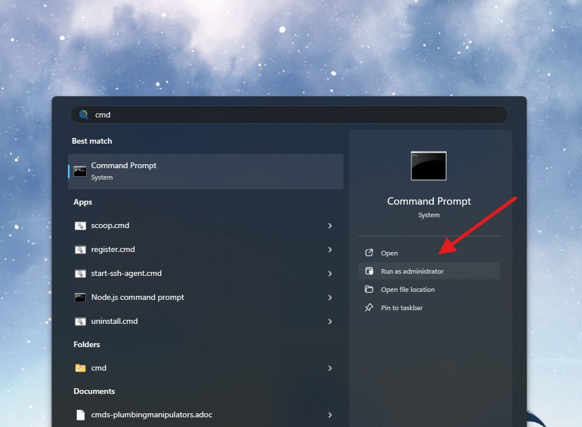This screenshot has width=582, height=427.
Task: Click the Documents section header
Action: click(x=94, y=392)
